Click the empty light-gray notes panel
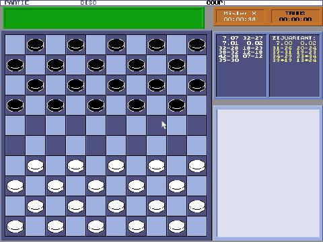Image resolution: width=323 pixels, height=242 pixels. click(x=268, y=173)
